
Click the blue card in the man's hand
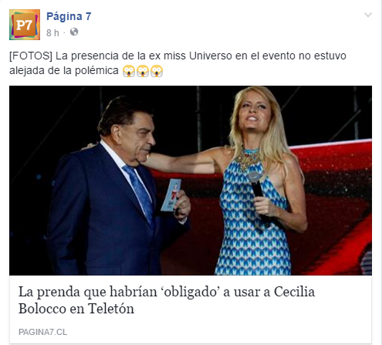pyautogui.click(x=171, y=195)
